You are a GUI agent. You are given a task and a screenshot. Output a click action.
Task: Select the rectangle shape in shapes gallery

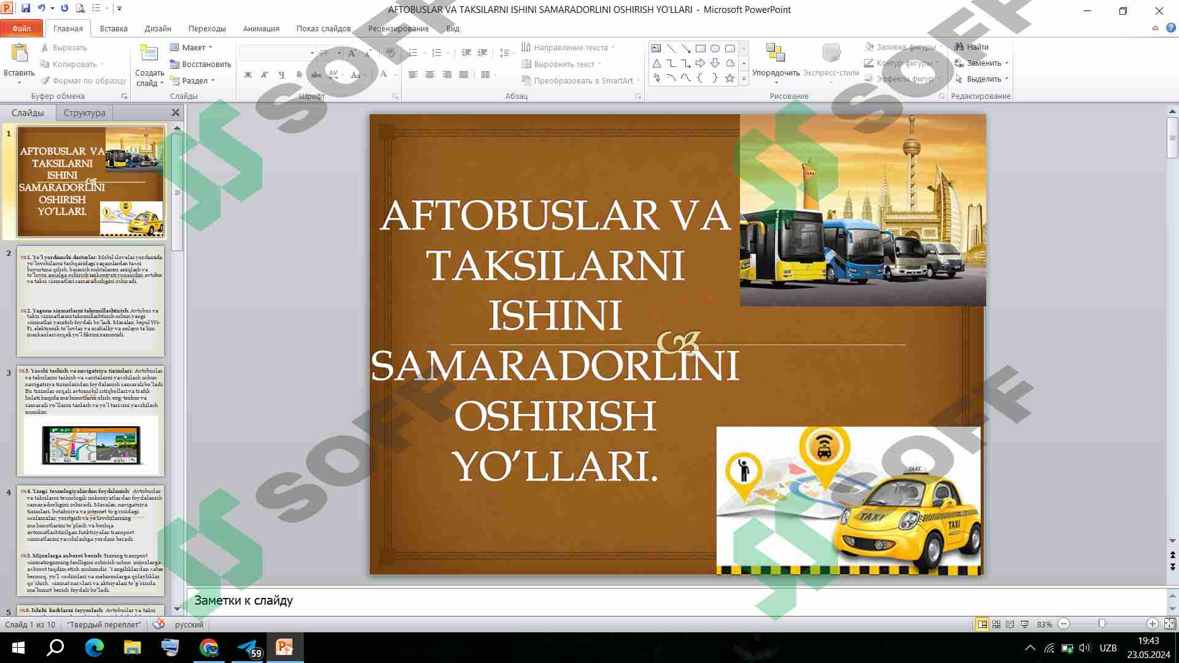[701, 48]
